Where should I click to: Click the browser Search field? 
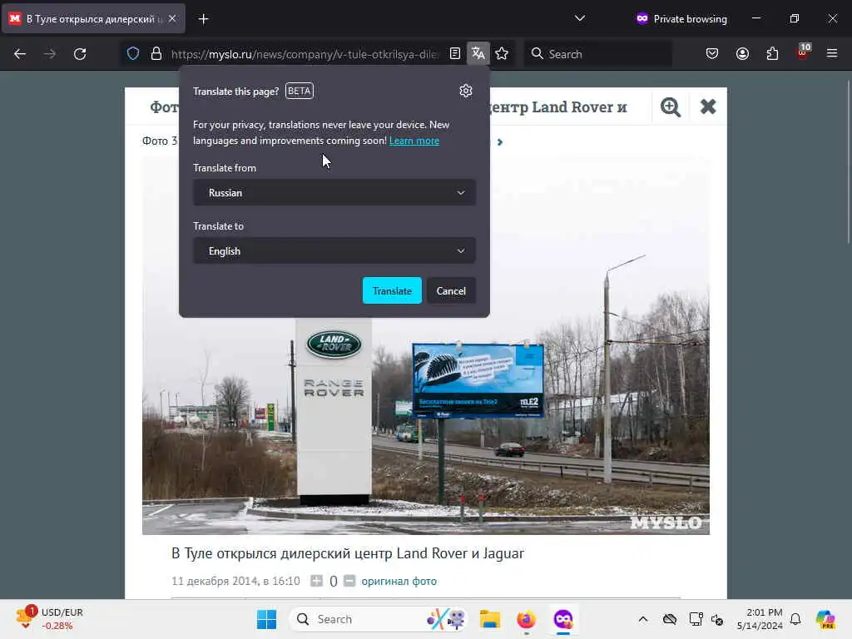point(597,54)
